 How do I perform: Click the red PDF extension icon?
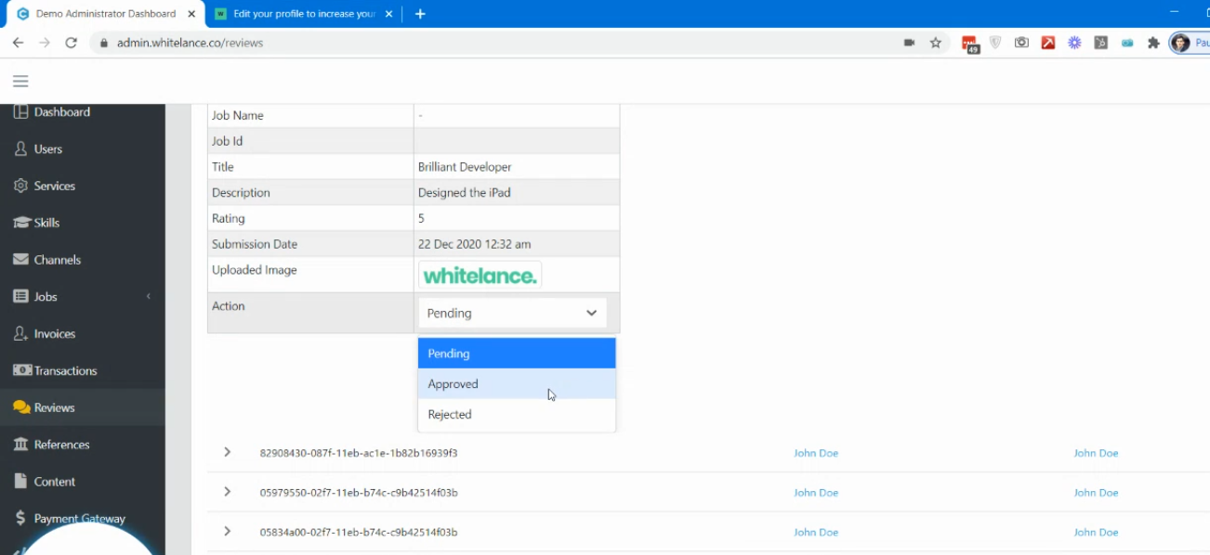1048,43
